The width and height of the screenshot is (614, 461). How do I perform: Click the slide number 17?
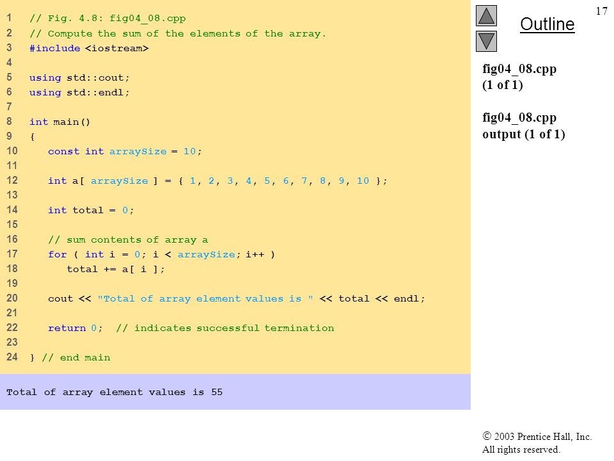601,11
